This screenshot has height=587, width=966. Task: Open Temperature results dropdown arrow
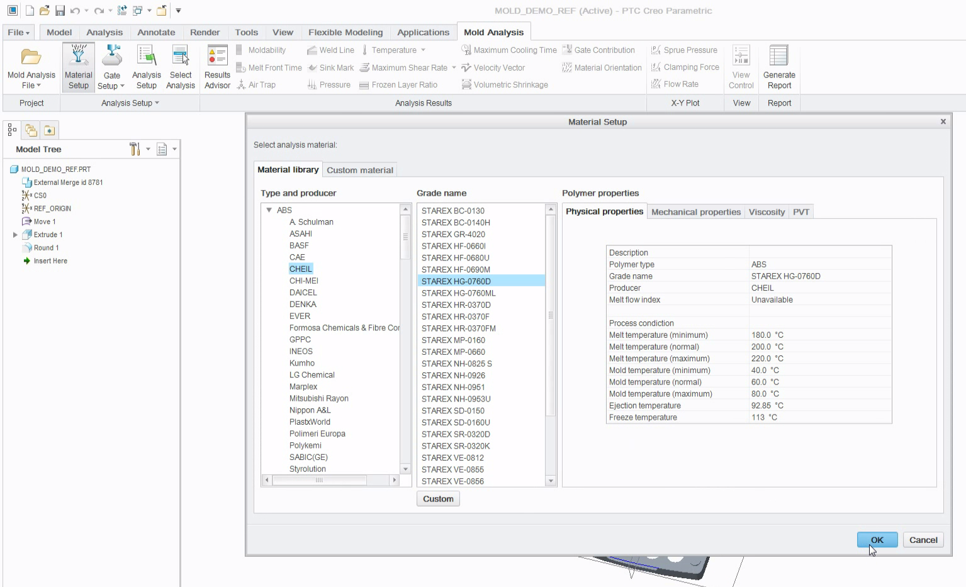pos(423,50)
